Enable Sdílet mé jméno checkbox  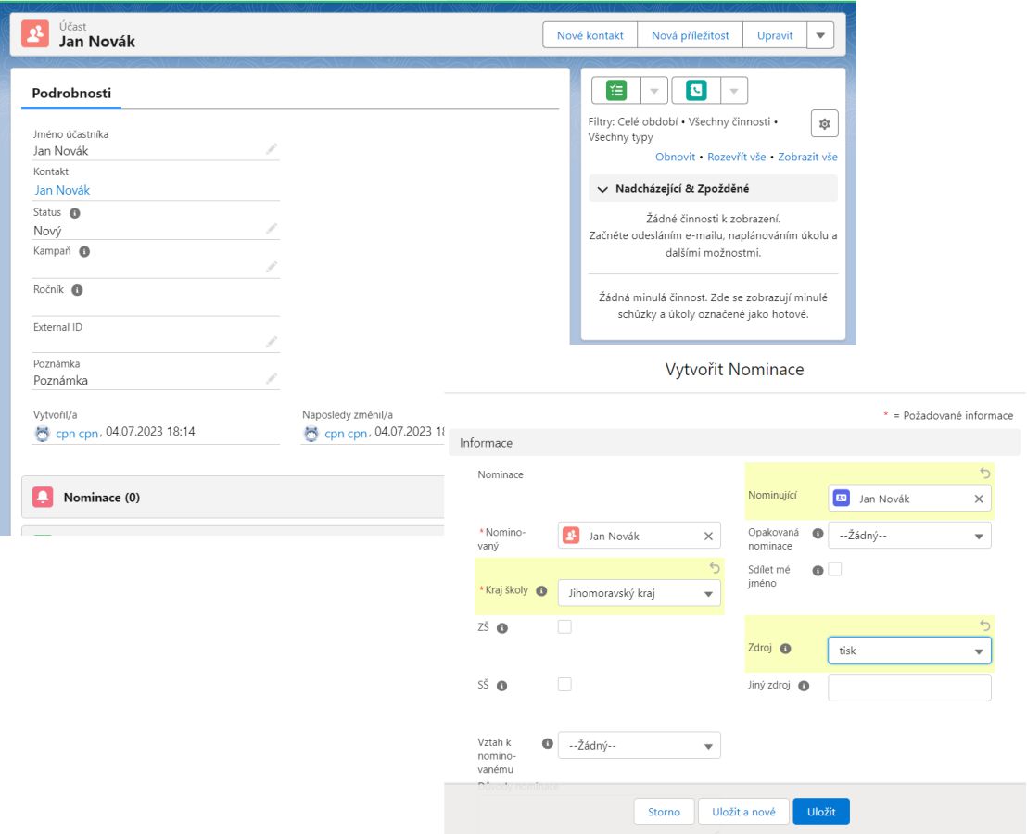click(x=834, y=570)
